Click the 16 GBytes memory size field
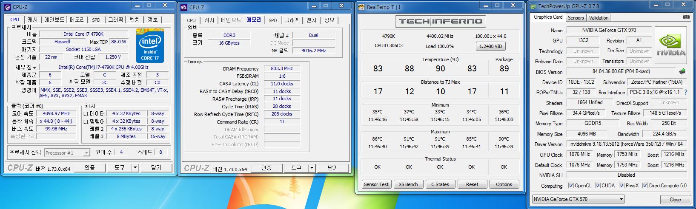Image resolution: width=696 pixels, height=209 pixels. [x=229, y=43]
